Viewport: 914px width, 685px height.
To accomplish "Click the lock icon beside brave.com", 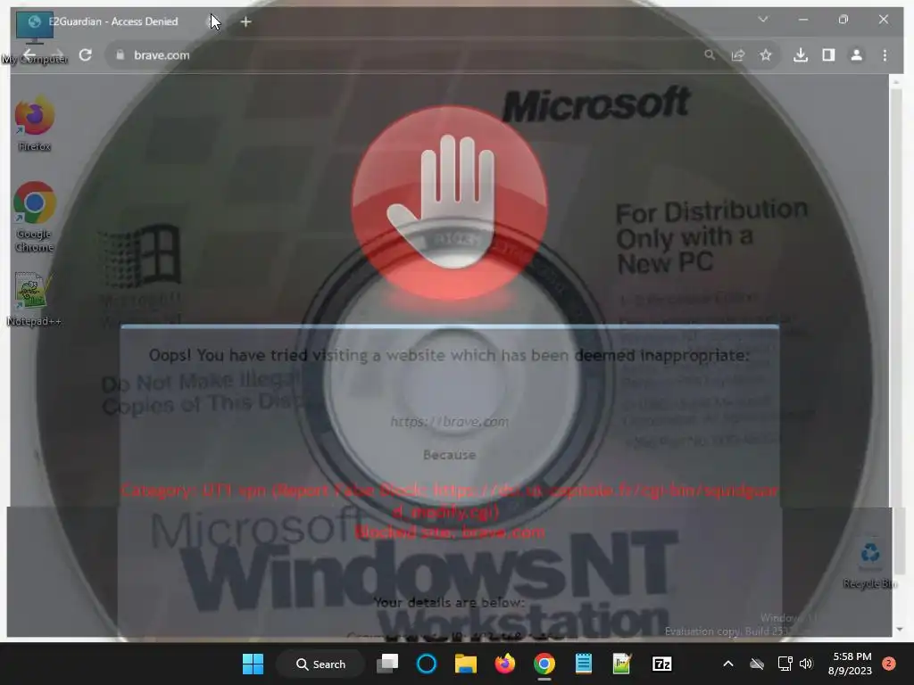I will tap(120, 54).
